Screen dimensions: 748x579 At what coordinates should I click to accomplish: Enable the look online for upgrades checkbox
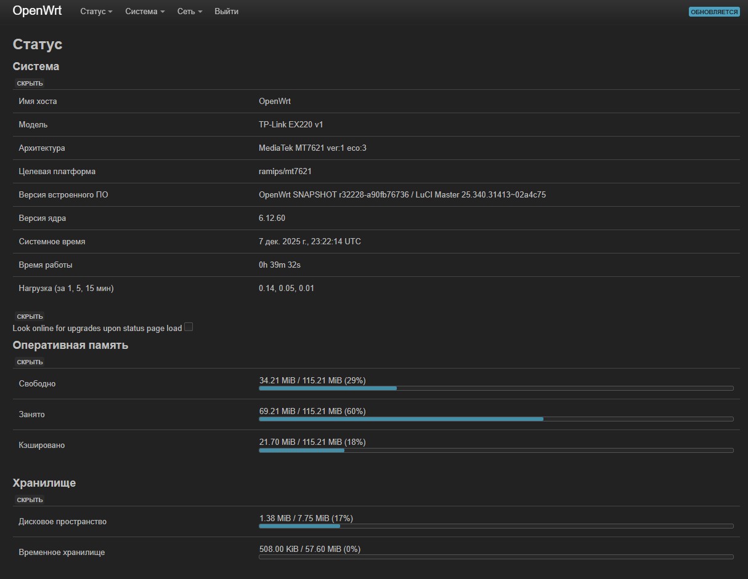click(x=189, y=327)
